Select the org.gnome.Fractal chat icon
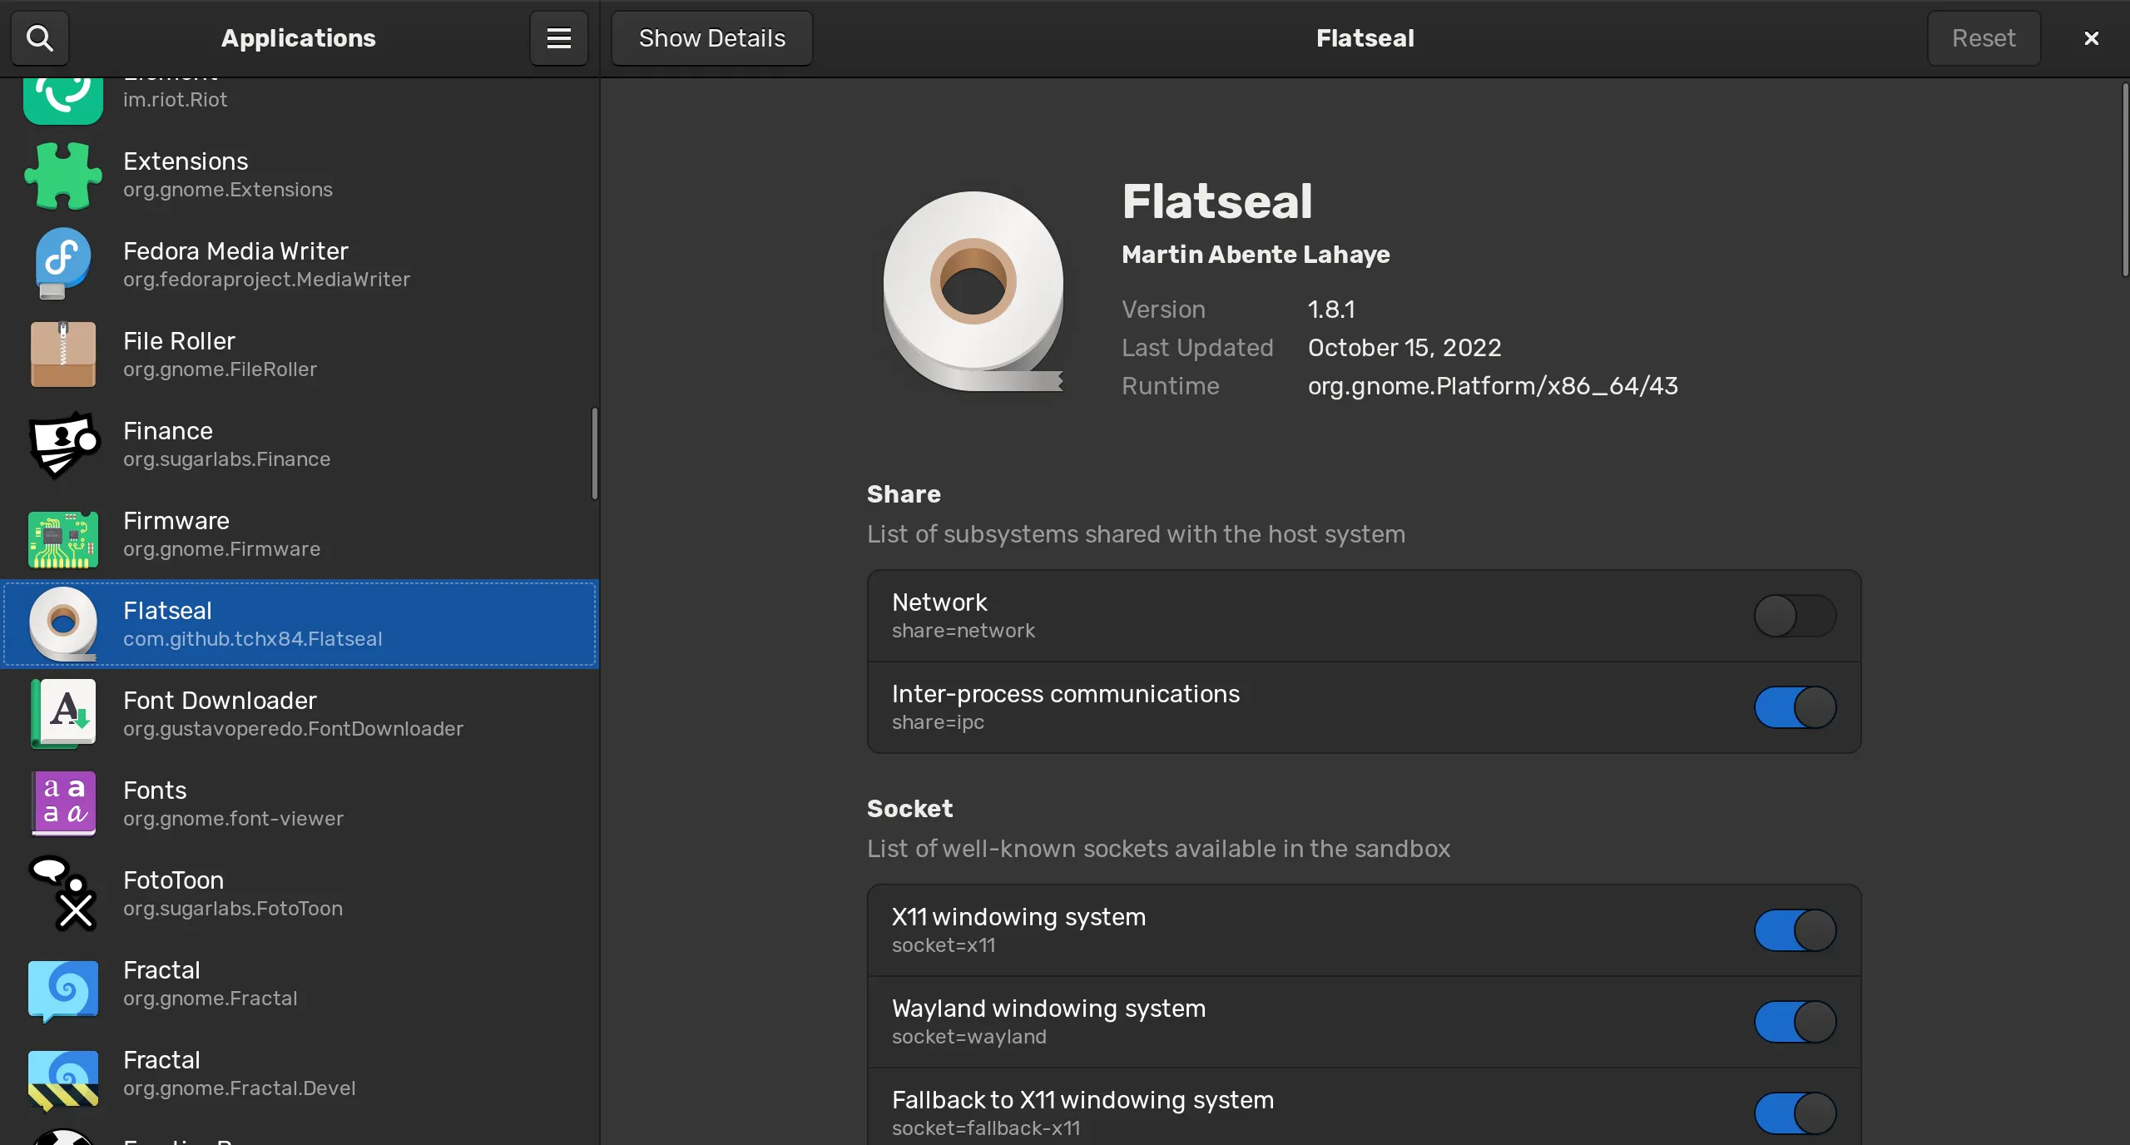The image size is (2130, 1145). [x=63, y=990]
